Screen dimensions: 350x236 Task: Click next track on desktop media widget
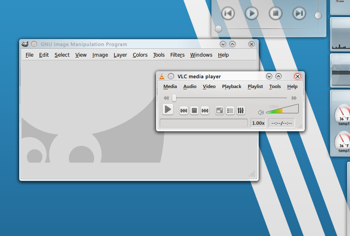click(299, 13)
